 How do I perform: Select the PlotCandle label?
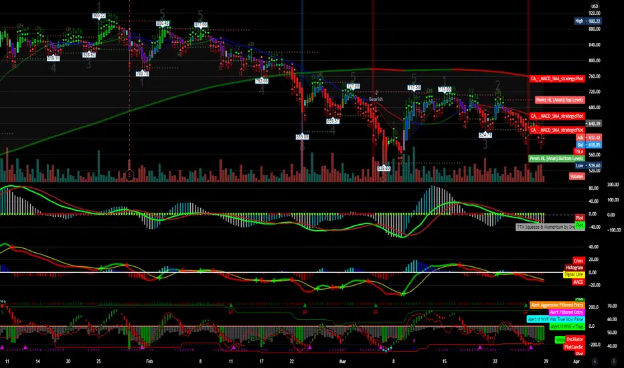pos(574,347)
